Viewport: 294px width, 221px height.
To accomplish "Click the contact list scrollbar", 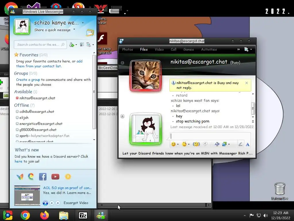I will [94, 92].
